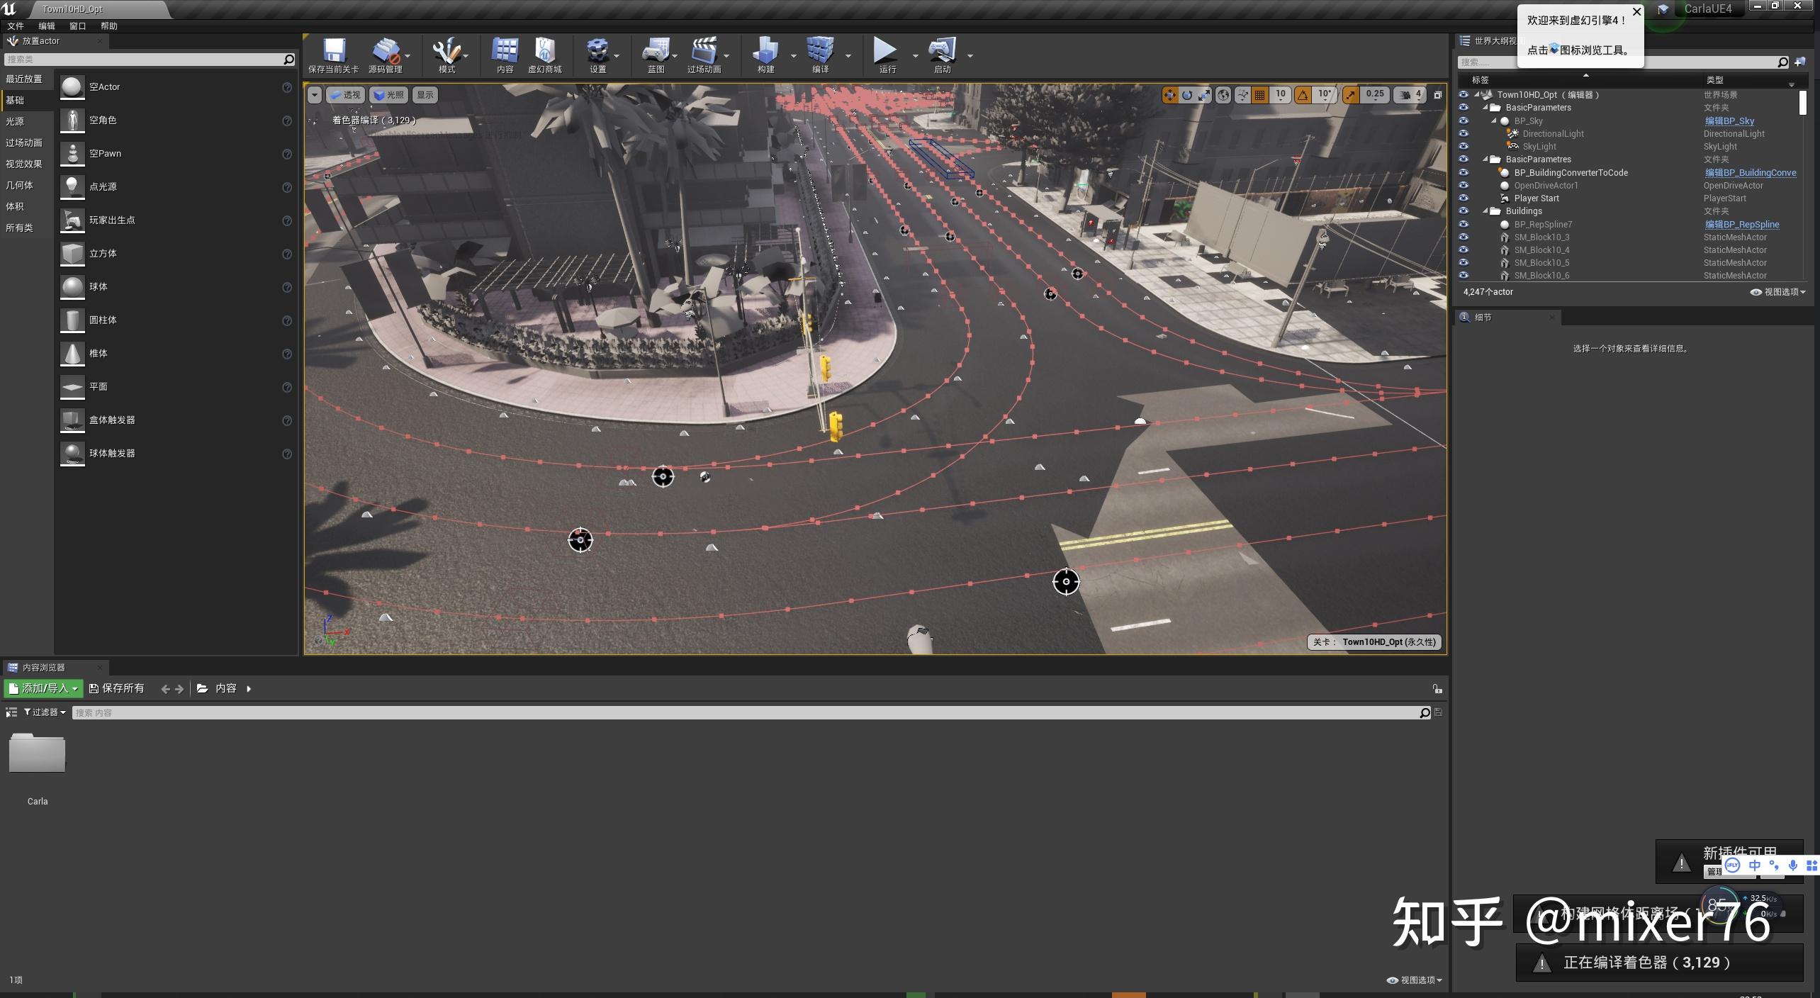Open the Carla folder thumbnail

pyautogui.click(x=37, y=753)
